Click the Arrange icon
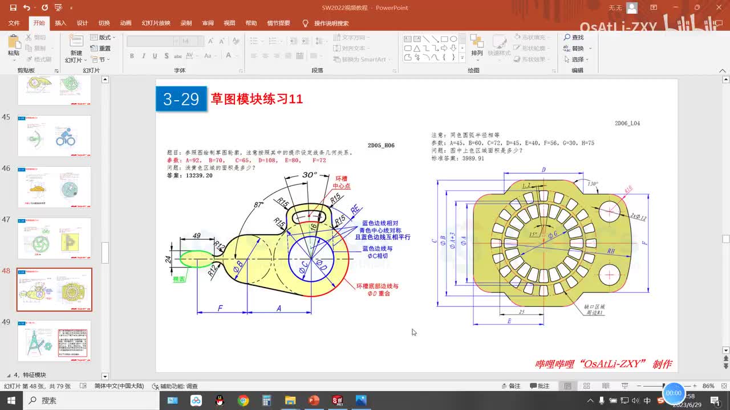 (477, 42)
